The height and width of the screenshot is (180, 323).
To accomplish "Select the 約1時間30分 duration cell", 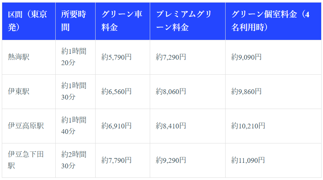I will tap(74, 91).
